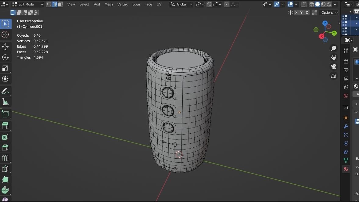Open the Output properties tab
The height and width of the screenshot is (202, 359).
(346, 70)
